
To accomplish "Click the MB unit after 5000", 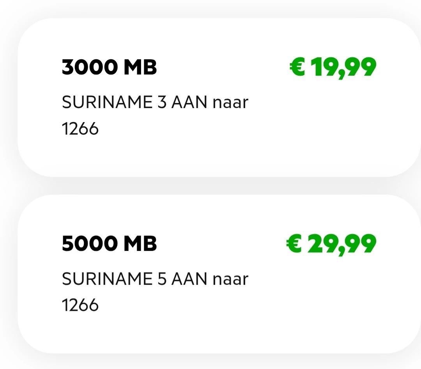I will tap(140, 244).
